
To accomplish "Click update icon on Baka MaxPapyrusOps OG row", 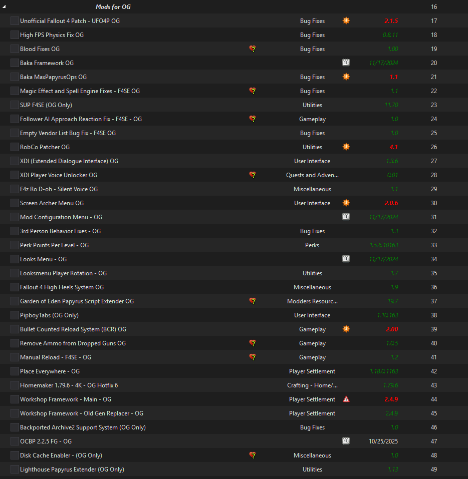I will pos(346,77).
